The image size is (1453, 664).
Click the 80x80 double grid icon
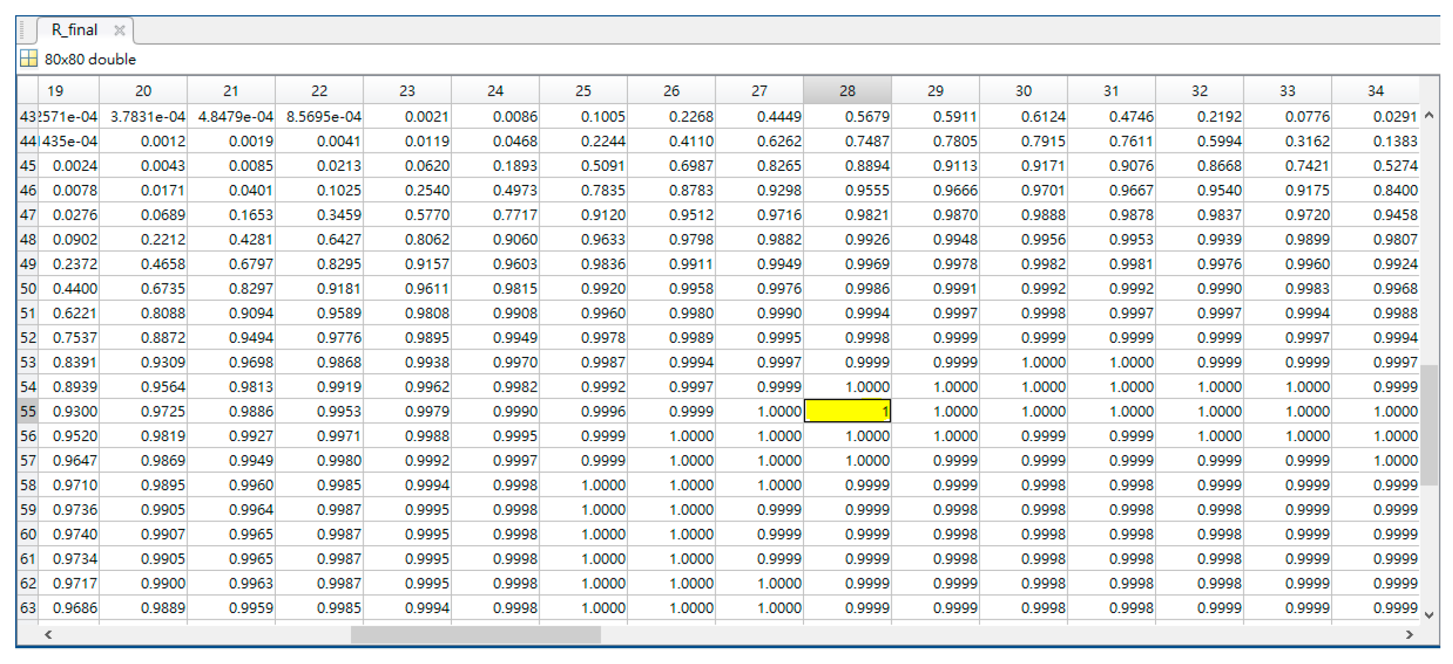click(x=28, y=59)
